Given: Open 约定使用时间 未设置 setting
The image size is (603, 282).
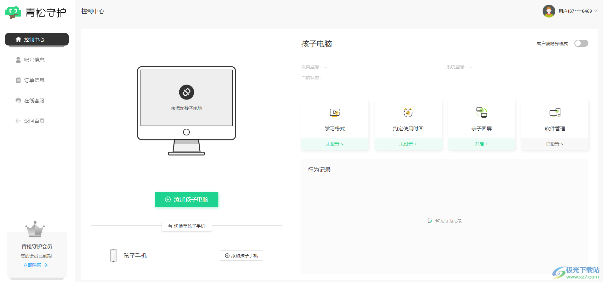Looking at the screenshot, I should pyautogui.click(x=408, y=144).
